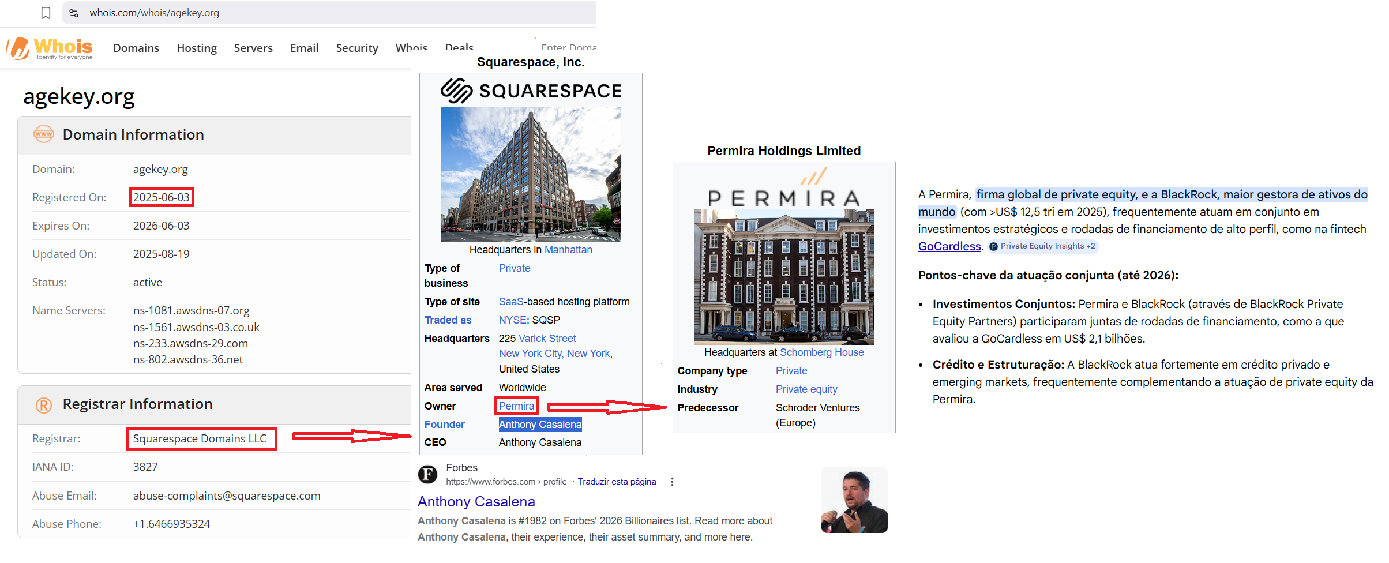The width and height of the screenshot is (1389, 563).
Task: Open the Private link under Type of business
Action: tap(515, 268)
